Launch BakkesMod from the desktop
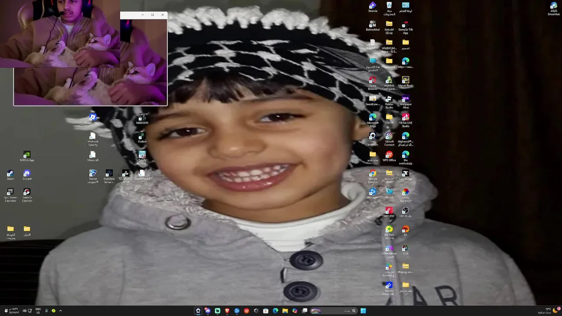This screenshot has width=562, height=316. pyautogui.click(x=372, y=26)
